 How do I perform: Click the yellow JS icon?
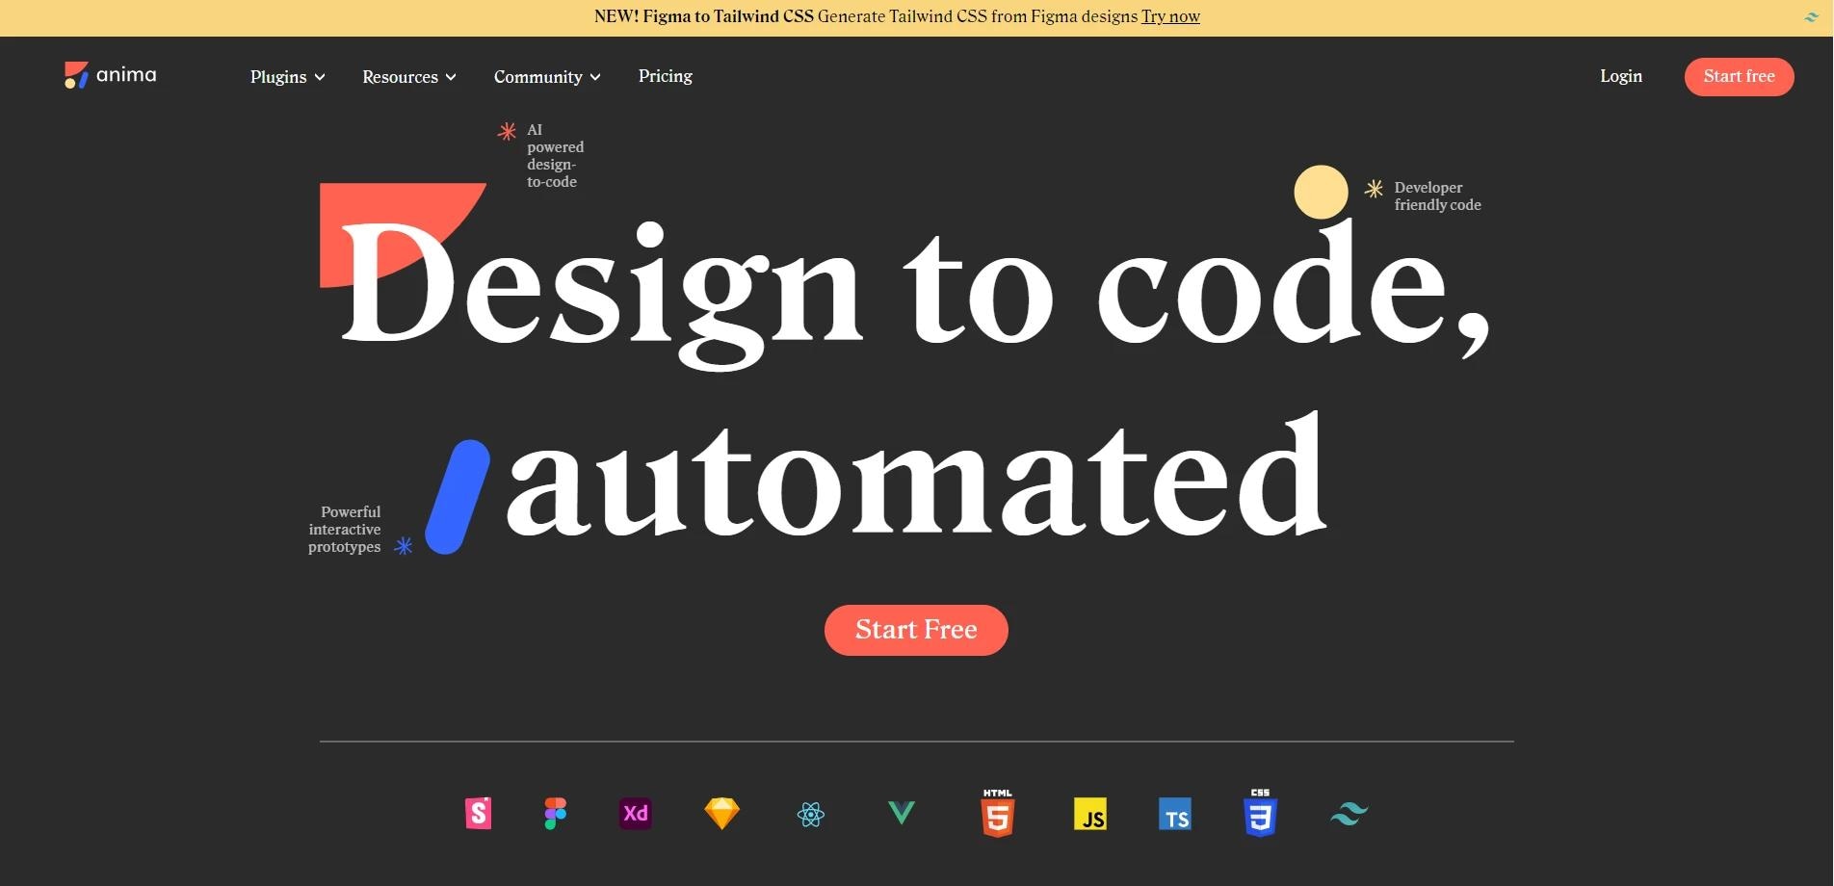click(x=1090, y=814)
